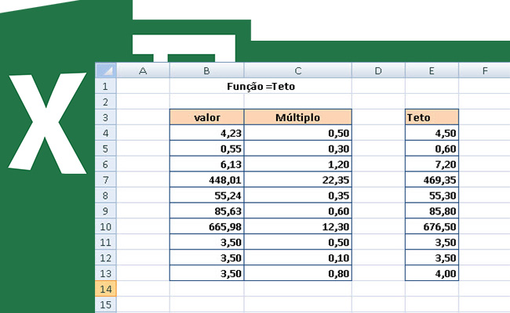
Task: Select the cell with value 55,24
Action: [207, 195]
